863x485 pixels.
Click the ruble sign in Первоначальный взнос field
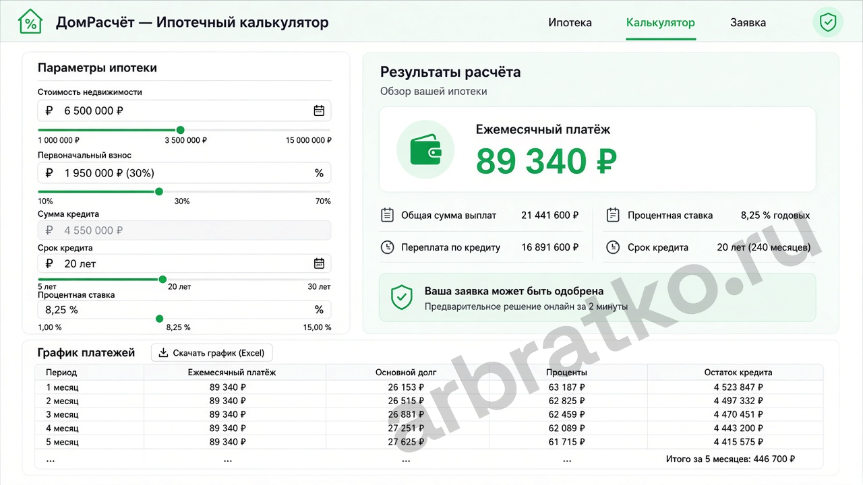point(49,173)
